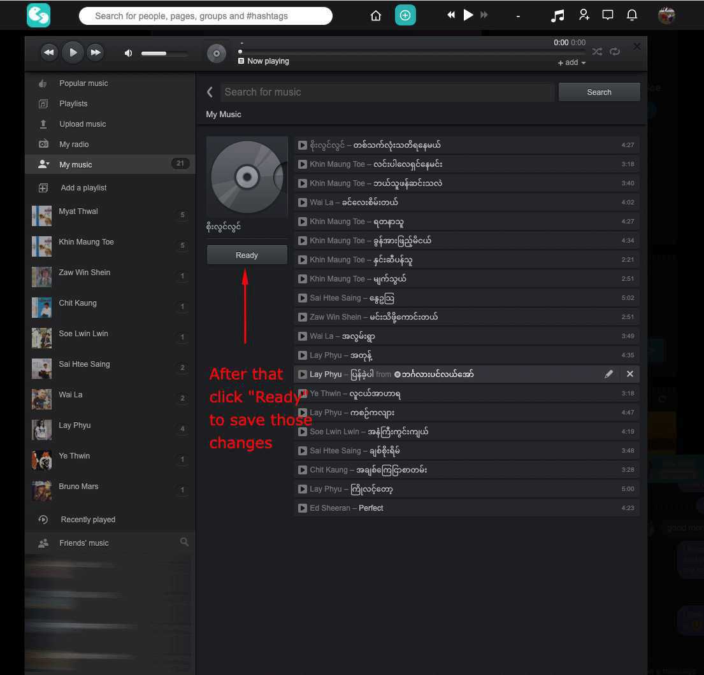This screenshot has height=675, width=704.
Task: Open the Chit Kaung playlist
Action: click(x=110, y=307)
